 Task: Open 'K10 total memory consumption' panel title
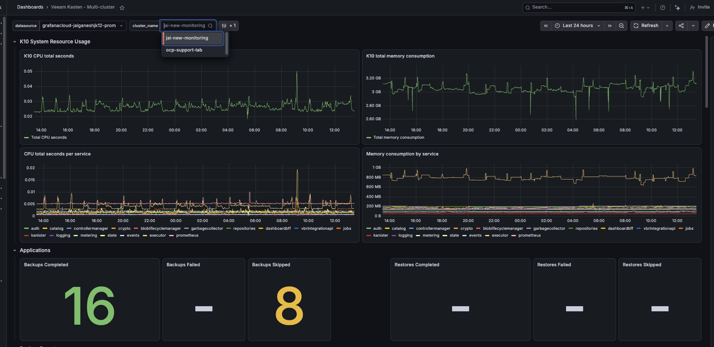point(400,56)
